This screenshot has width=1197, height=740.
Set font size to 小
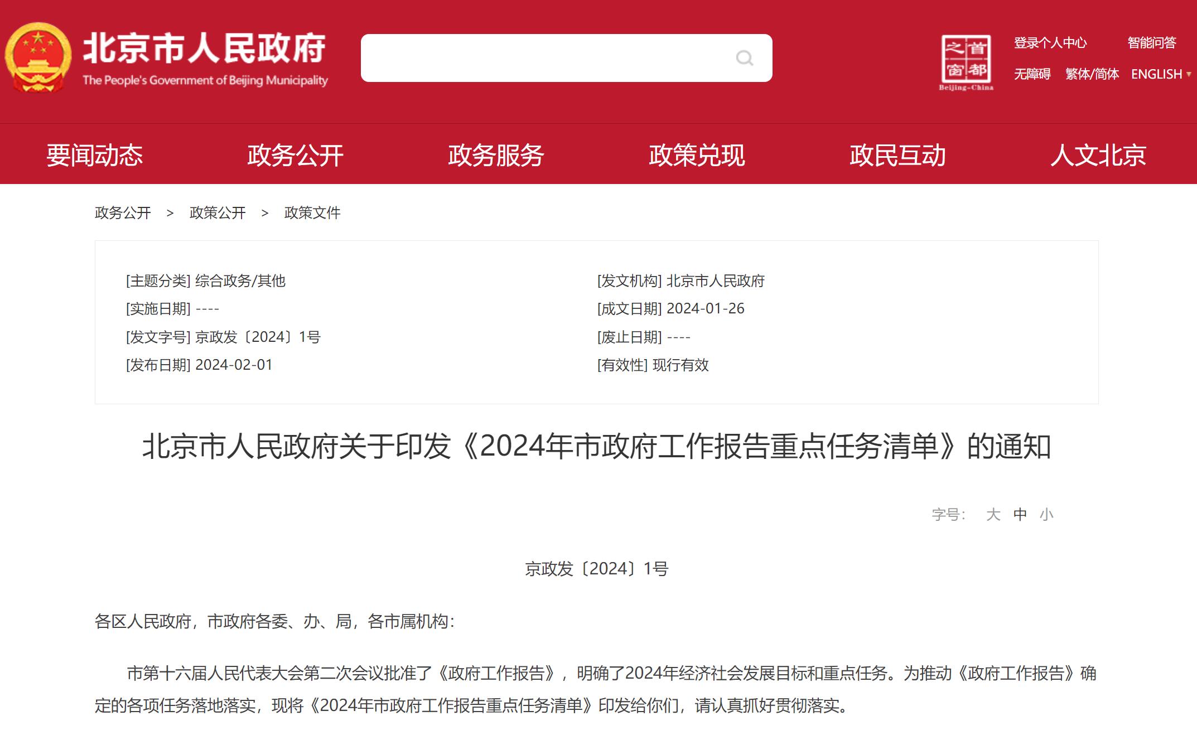[1046, 514]
